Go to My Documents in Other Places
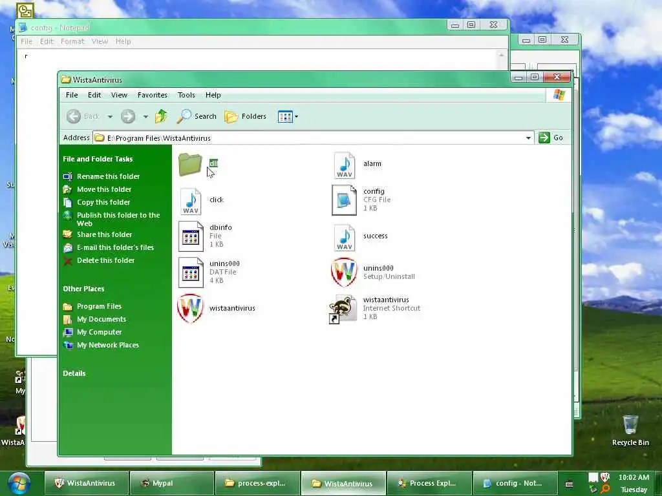This screenshot has height=496, width=662. click(101, 319)
